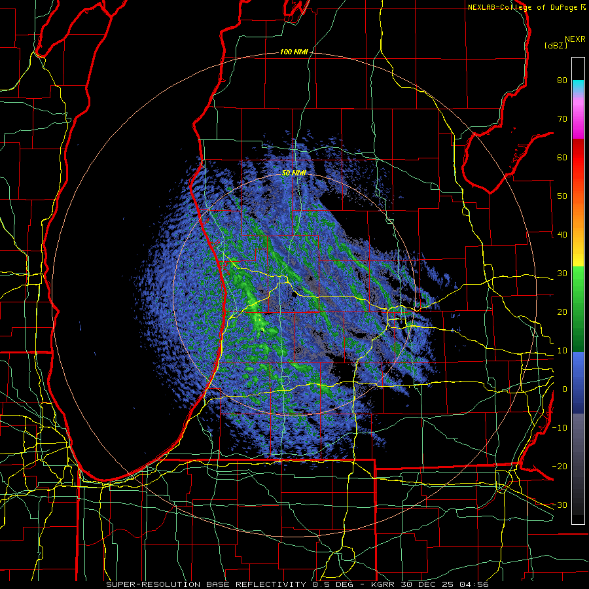Click the -10 value on dBZ scale

(x=560, y=428)
